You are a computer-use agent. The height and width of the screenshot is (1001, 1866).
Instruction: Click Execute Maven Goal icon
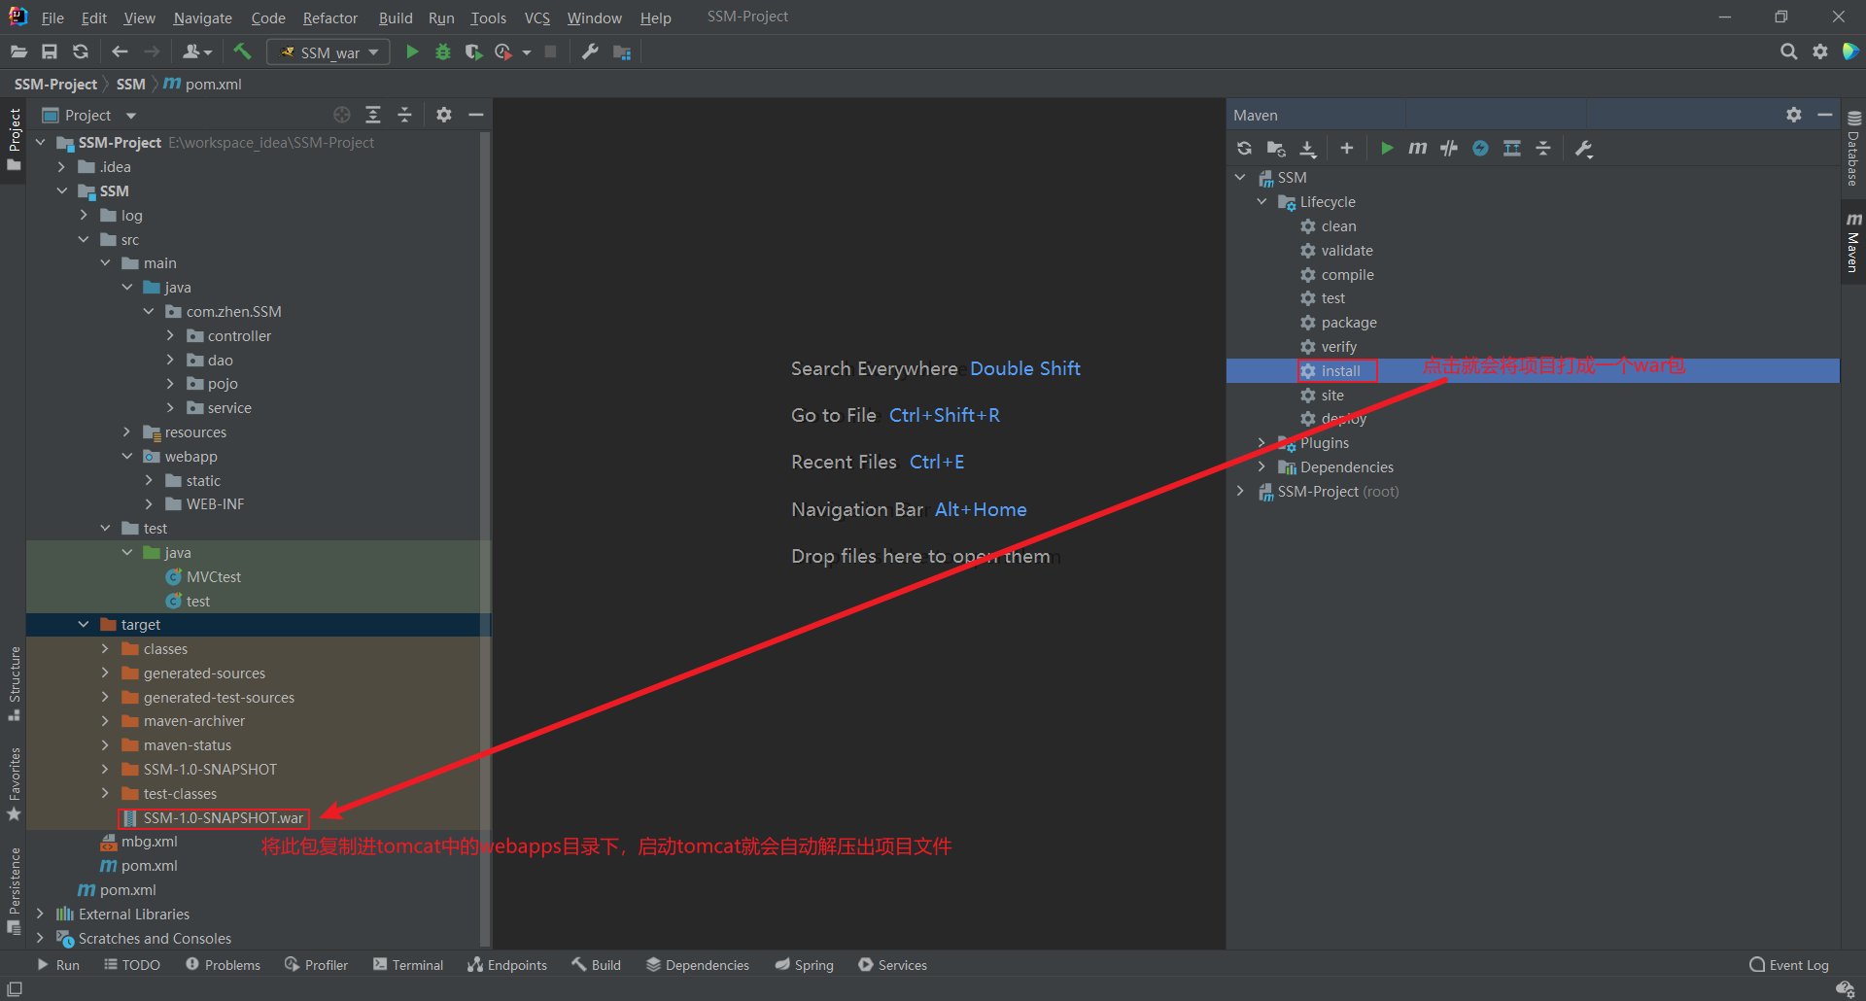(1418, 148)
